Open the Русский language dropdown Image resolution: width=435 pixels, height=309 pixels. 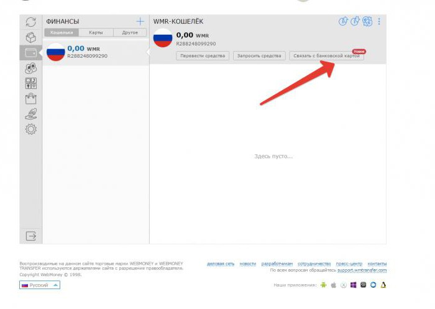(40, 285)
